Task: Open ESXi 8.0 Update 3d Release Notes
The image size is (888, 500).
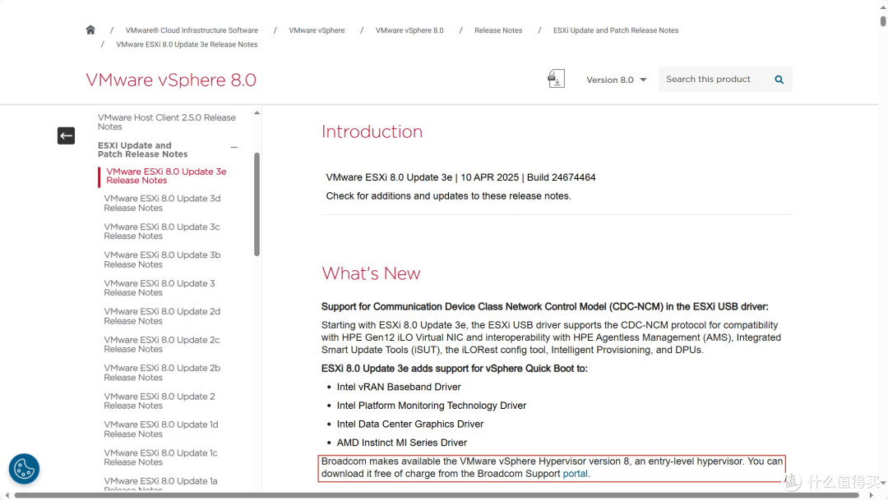Action: [162, 203]
